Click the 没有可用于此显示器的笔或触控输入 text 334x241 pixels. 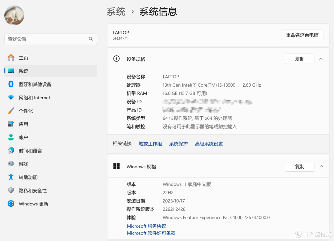[200, 127]
